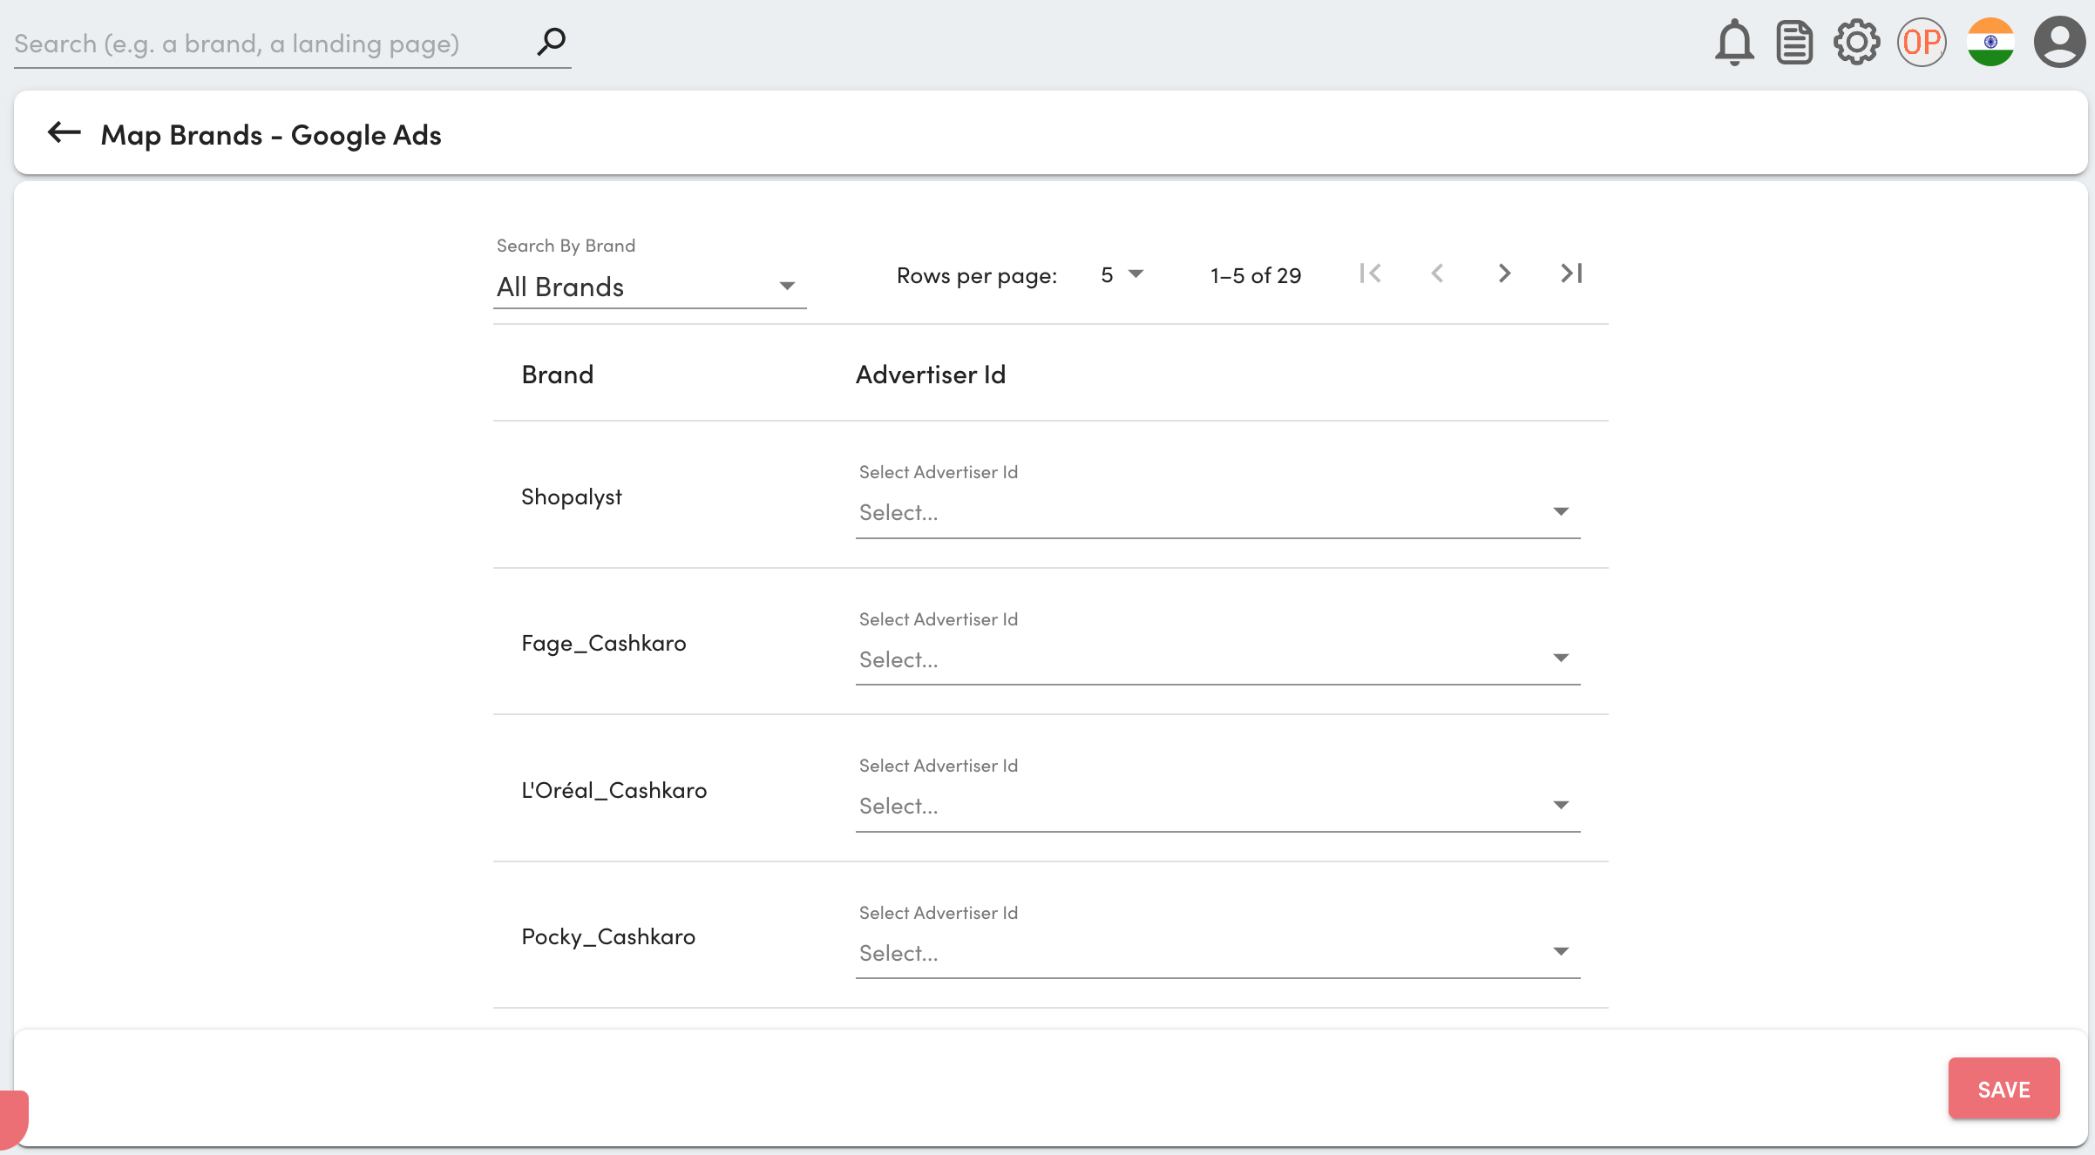Click the red widget at bottom-left corner

13,1118
